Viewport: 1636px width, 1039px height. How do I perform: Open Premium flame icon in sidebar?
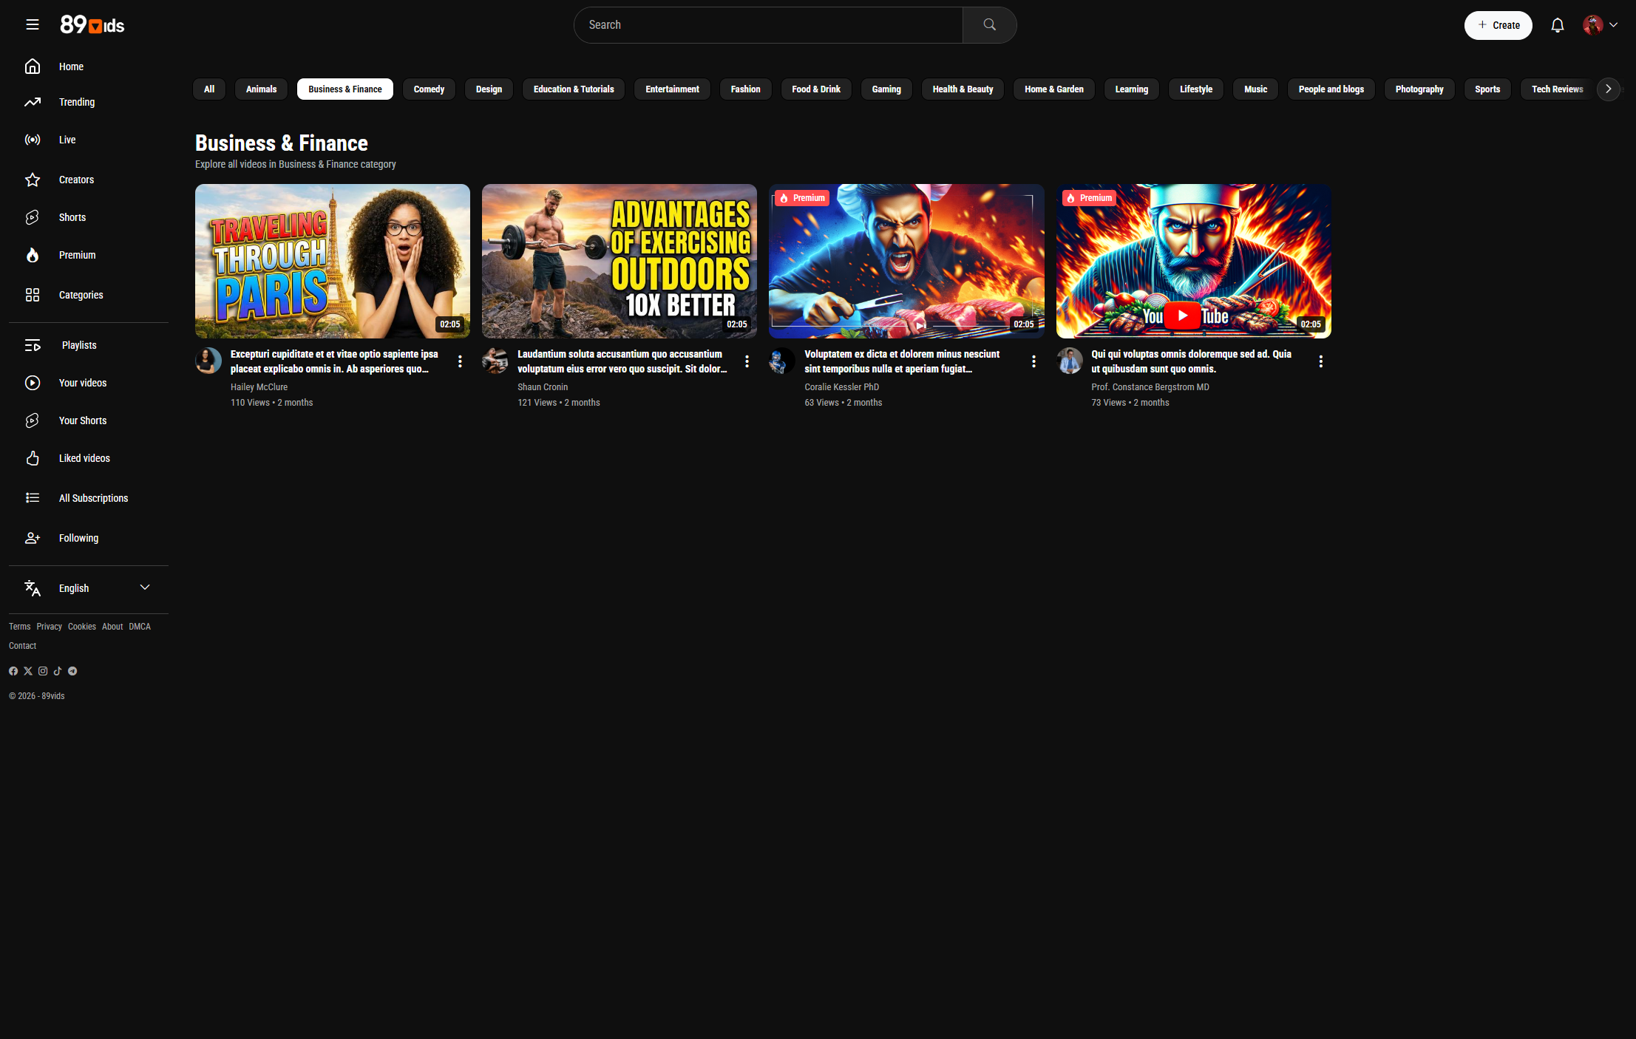[x=33, y=255]
